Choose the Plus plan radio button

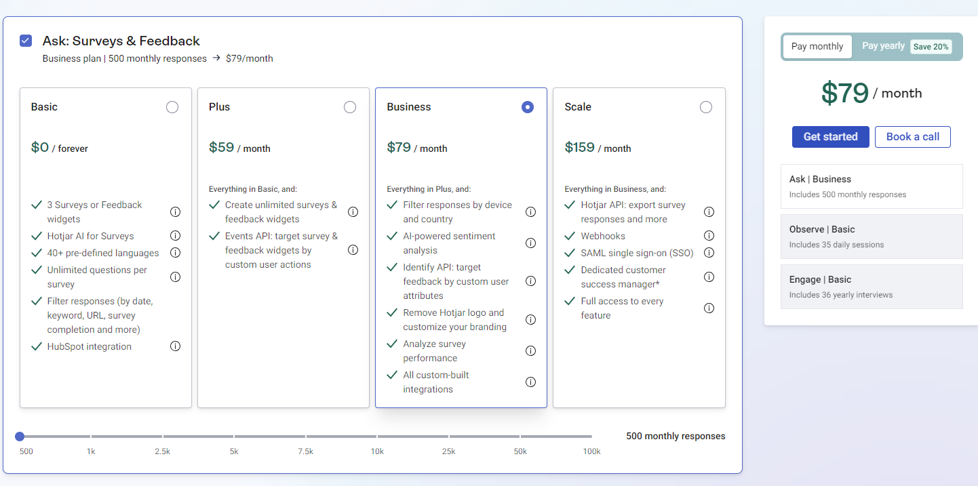tap(350, 107)
